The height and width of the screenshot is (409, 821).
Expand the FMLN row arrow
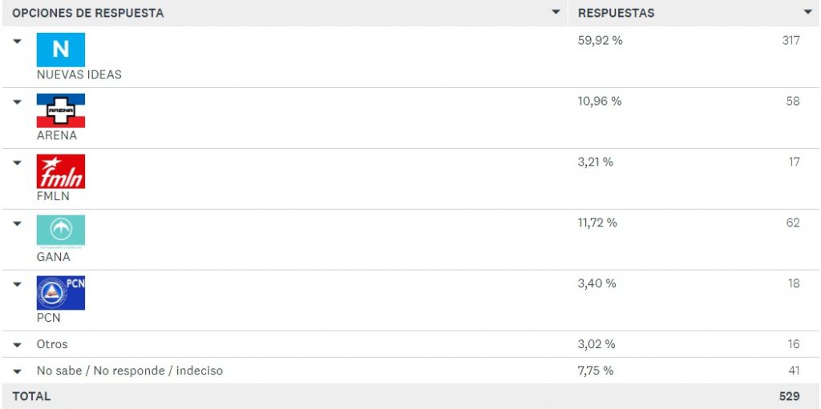tap(18, 162)
